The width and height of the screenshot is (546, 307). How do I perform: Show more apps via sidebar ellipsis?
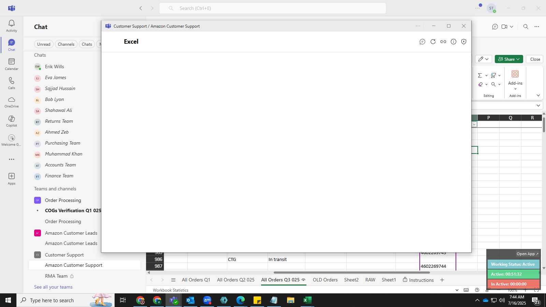(12, 159)
